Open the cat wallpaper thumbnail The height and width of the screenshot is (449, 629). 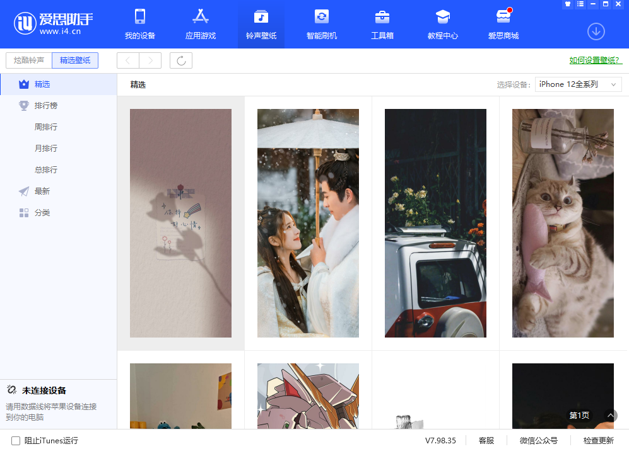(563, 223)
